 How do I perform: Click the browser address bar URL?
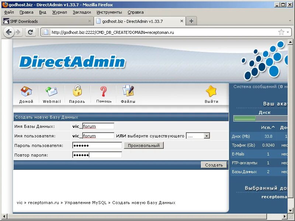coord(113,32)
